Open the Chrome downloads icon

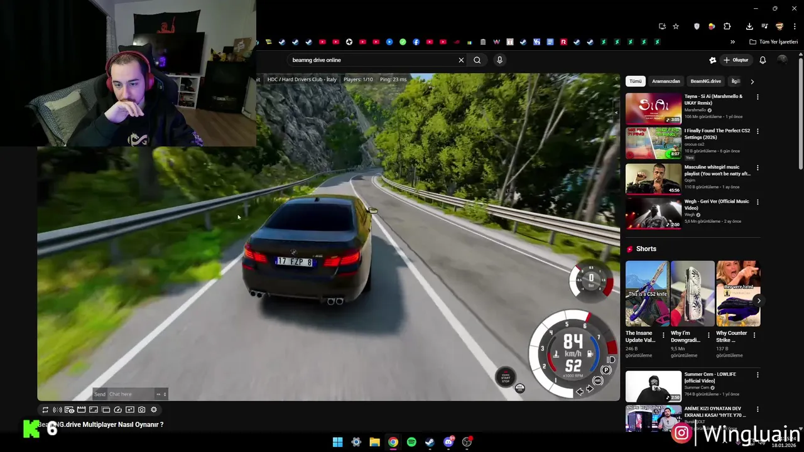tap(749, 26)
